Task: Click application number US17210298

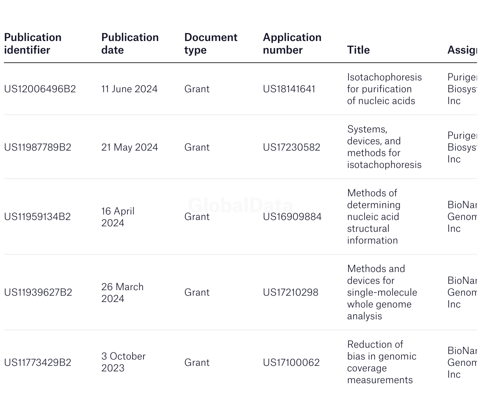Action: [x=291, y=293]
